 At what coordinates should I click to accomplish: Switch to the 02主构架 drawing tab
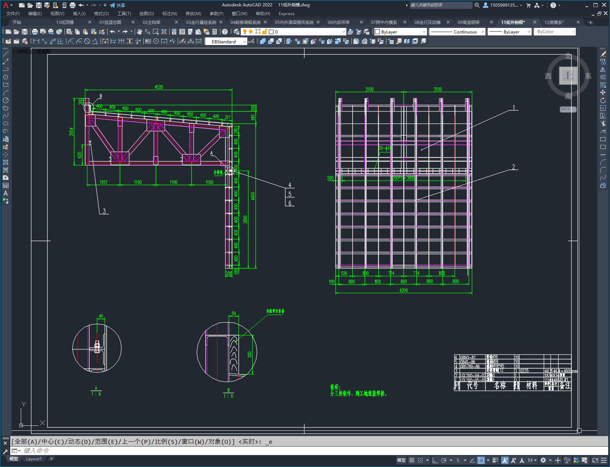point(152,22)
